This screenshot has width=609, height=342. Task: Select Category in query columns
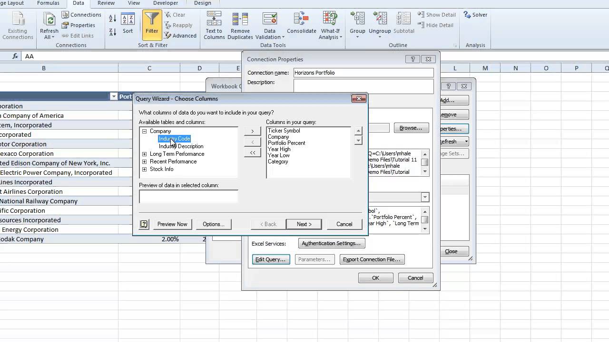tap(278, 161)
